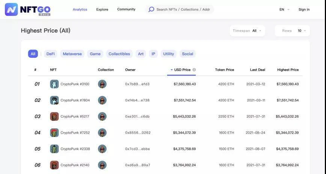Click collection icon in CryptoPunk #5217 row
Viewport: 326px width, 174px height.
(x=102, y=117)
